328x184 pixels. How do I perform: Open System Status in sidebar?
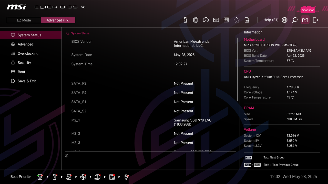coord(31,35)
